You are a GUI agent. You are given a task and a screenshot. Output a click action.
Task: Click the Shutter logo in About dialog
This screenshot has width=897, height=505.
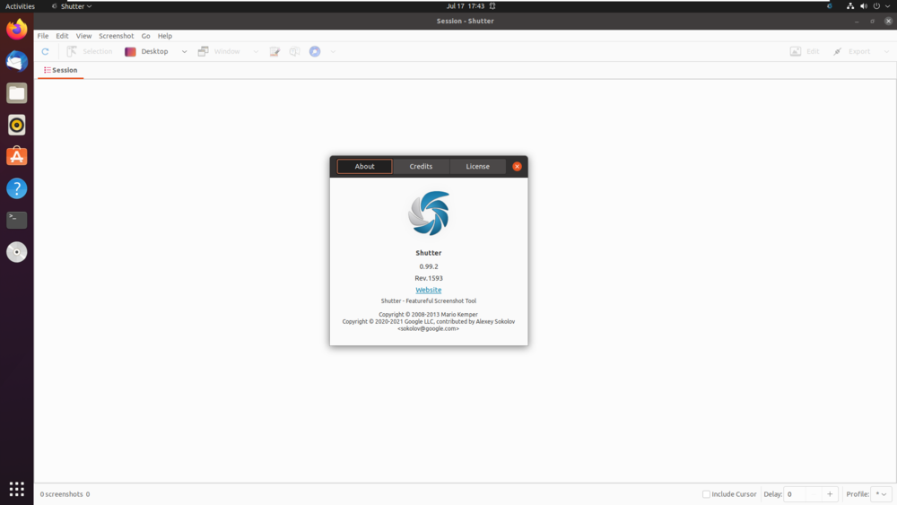click(429, 213)
